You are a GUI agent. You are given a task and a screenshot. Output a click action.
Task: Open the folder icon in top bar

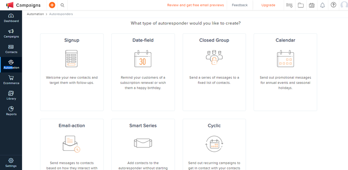click(301, 5)
